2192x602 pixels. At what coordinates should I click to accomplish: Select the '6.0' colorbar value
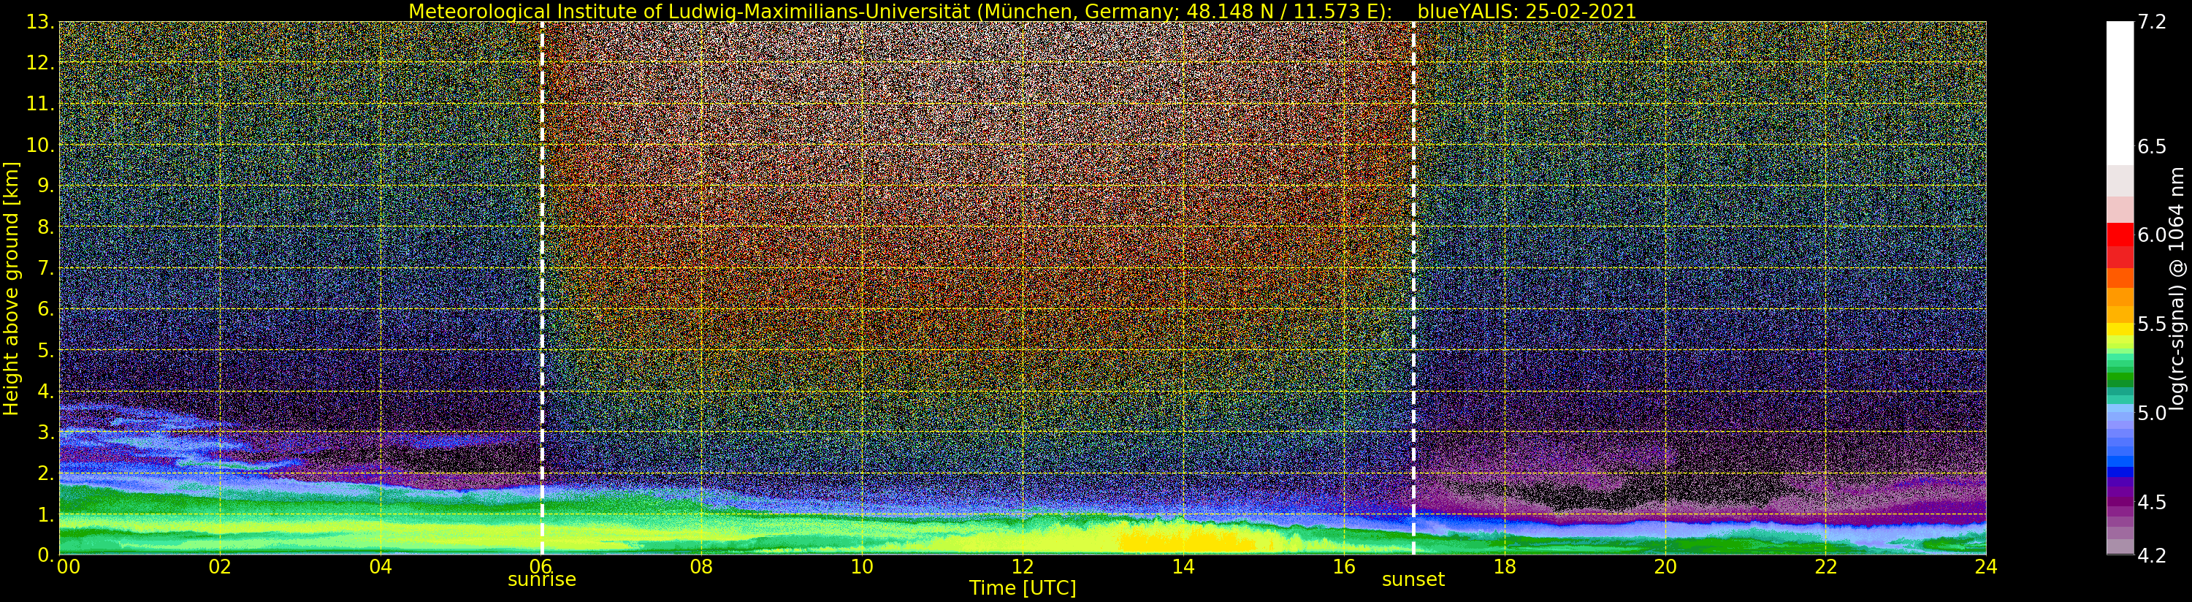[x=2152, y=236]
